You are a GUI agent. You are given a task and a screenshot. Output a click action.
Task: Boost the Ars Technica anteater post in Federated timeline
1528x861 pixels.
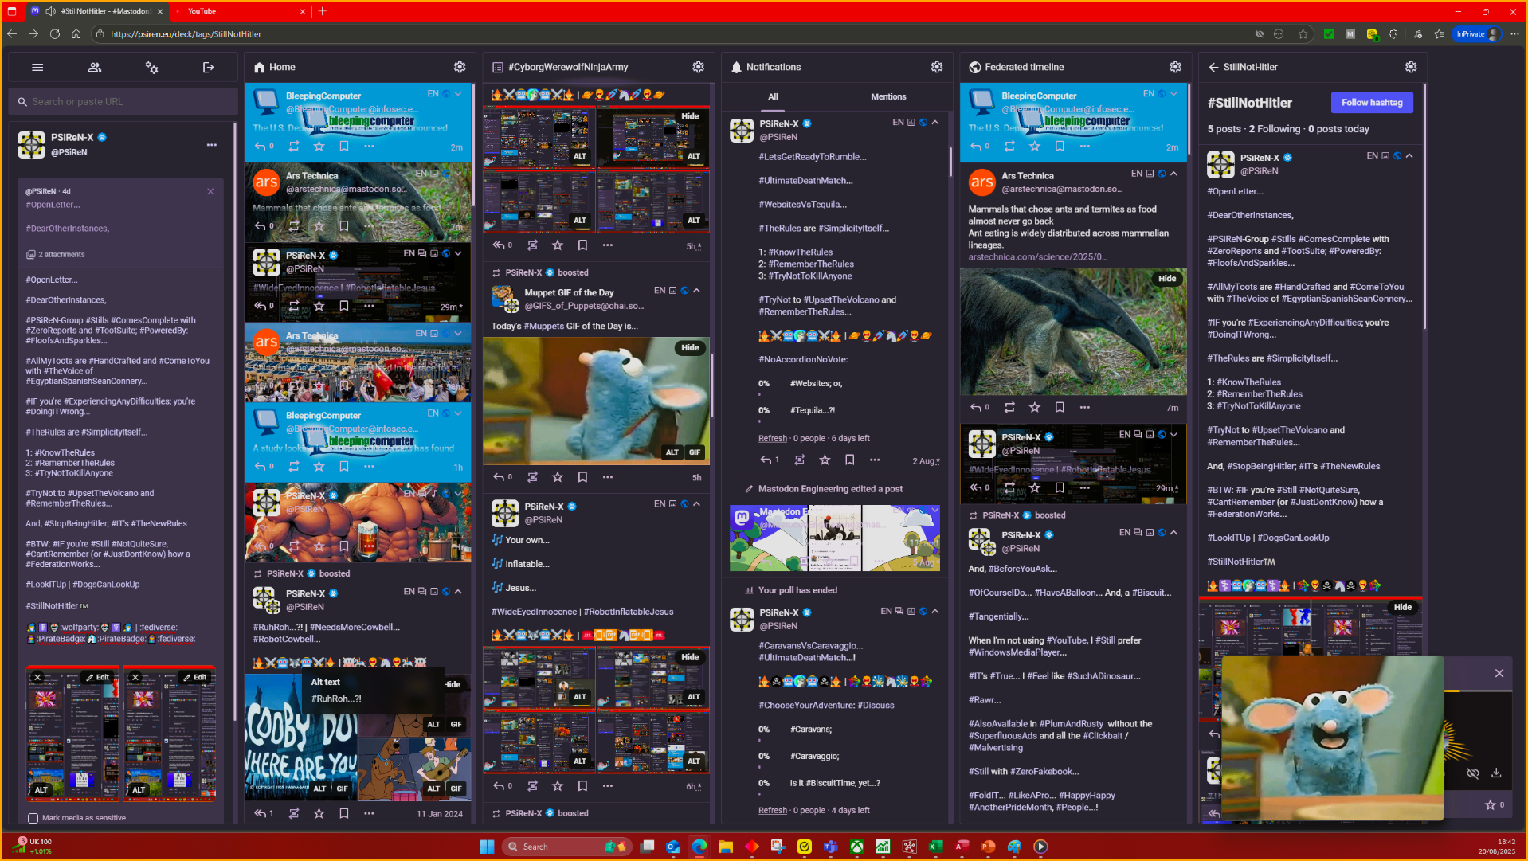pos(1009,408)
